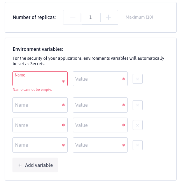Decrease replicas with the minus button
The width and height of the screenshot is (182, 184).
click(73, 17)
